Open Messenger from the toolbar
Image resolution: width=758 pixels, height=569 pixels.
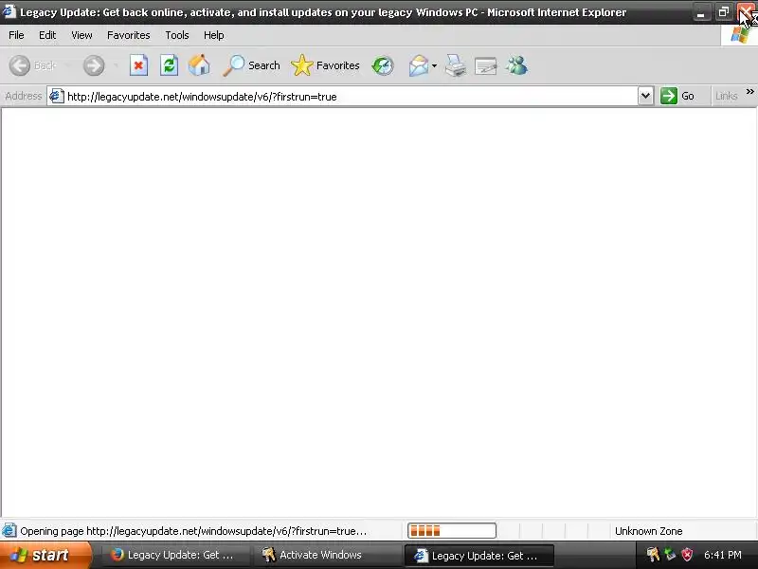(x=516, y=65)
